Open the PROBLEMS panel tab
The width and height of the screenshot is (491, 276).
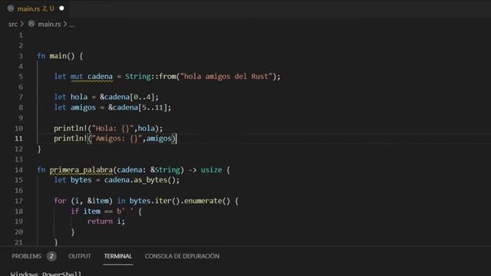point(27,256)
